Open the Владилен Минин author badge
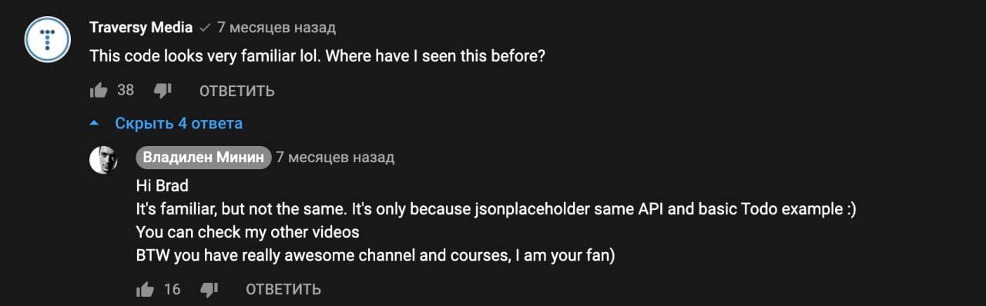This screenshot has height=306, width=986. [x=203, y=158]
